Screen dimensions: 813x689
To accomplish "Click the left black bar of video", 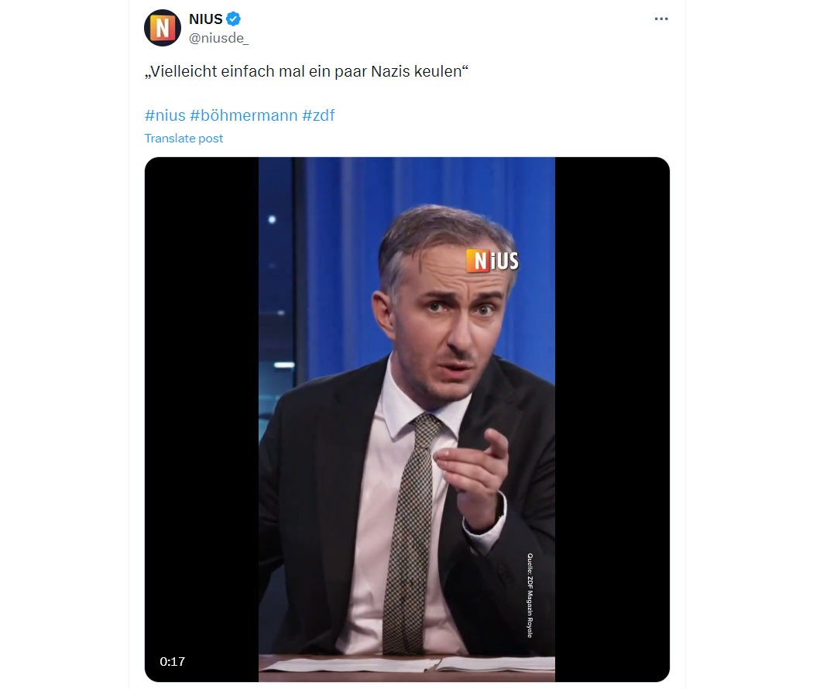I will coord(201,404).
